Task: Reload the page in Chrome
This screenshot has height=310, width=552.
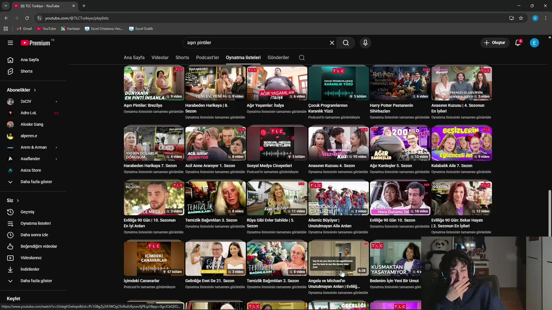Action: coord(27,18)
